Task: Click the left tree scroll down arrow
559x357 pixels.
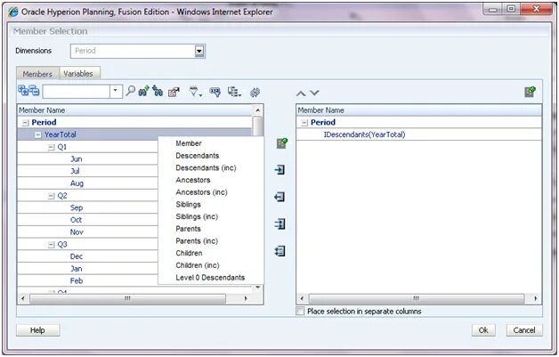Action: point(258,288)
